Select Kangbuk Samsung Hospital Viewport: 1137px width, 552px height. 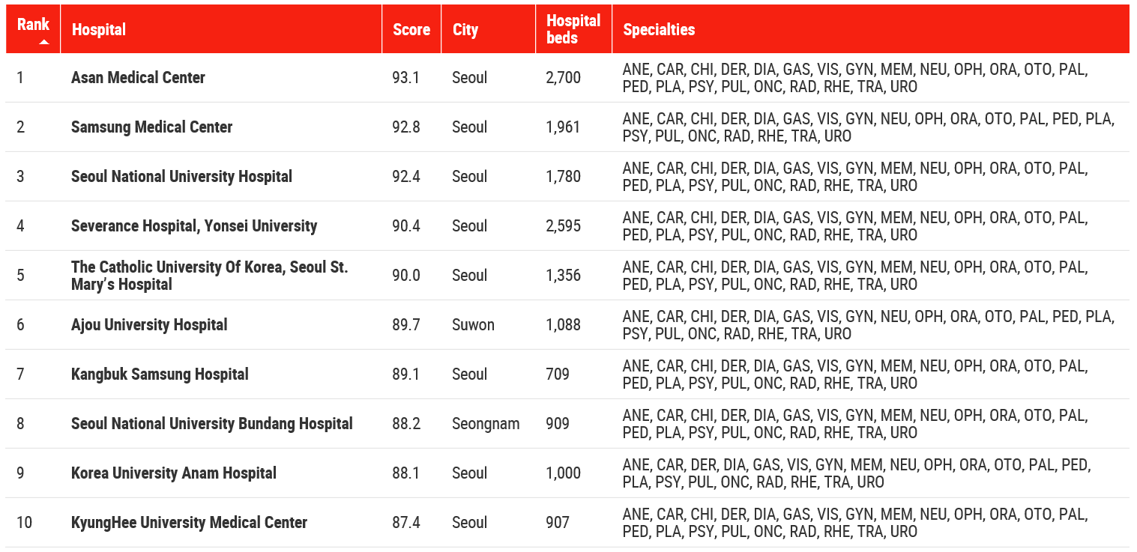(x=160, y=374)
